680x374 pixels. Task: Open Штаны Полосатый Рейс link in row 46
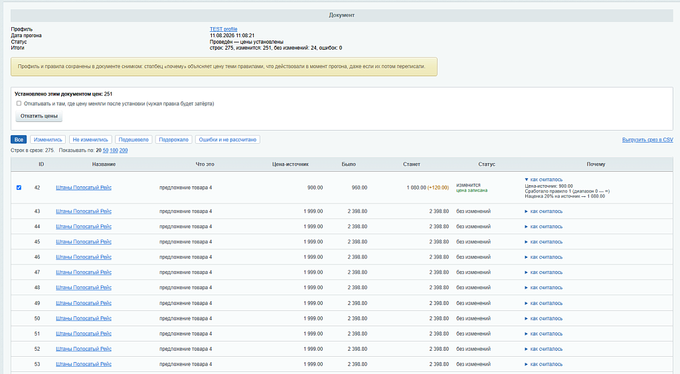[84, 257]
